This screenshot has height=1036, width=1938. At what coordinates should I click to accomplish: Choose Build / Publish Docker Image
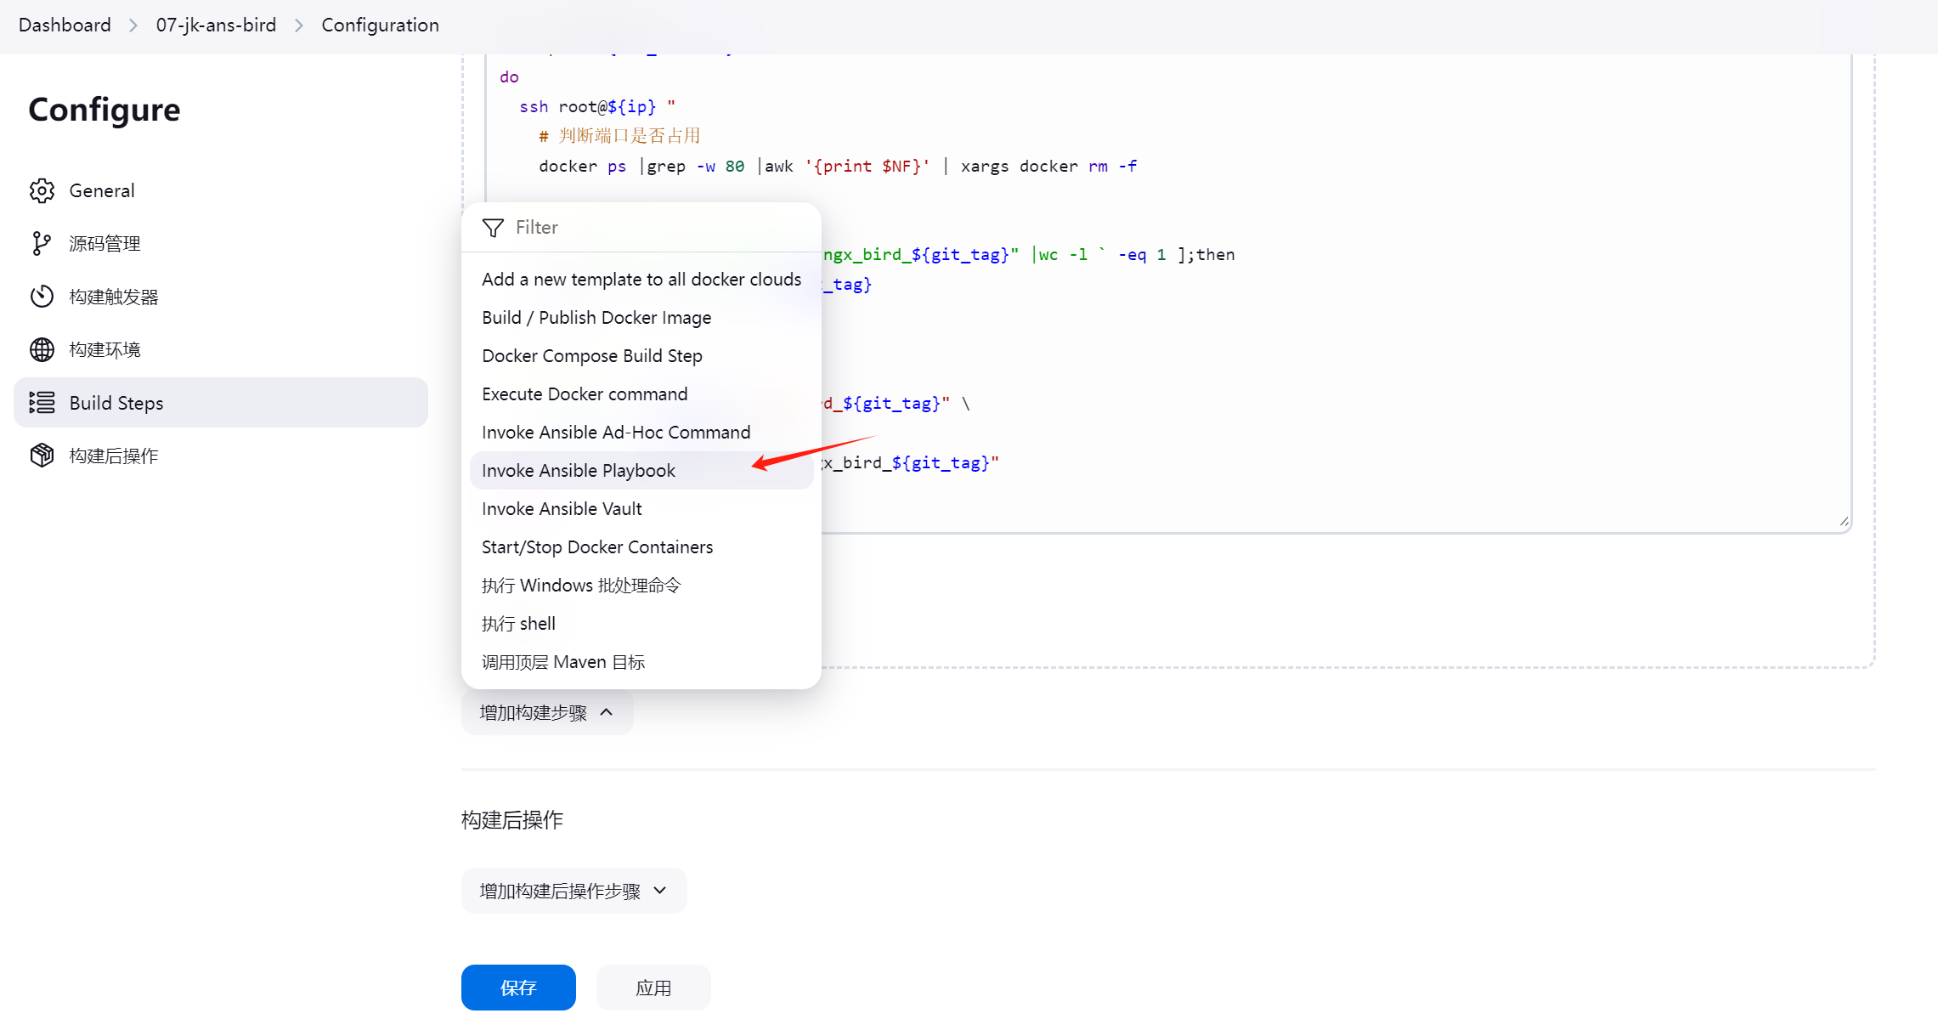pyautogui.click(x=641, y=317)
